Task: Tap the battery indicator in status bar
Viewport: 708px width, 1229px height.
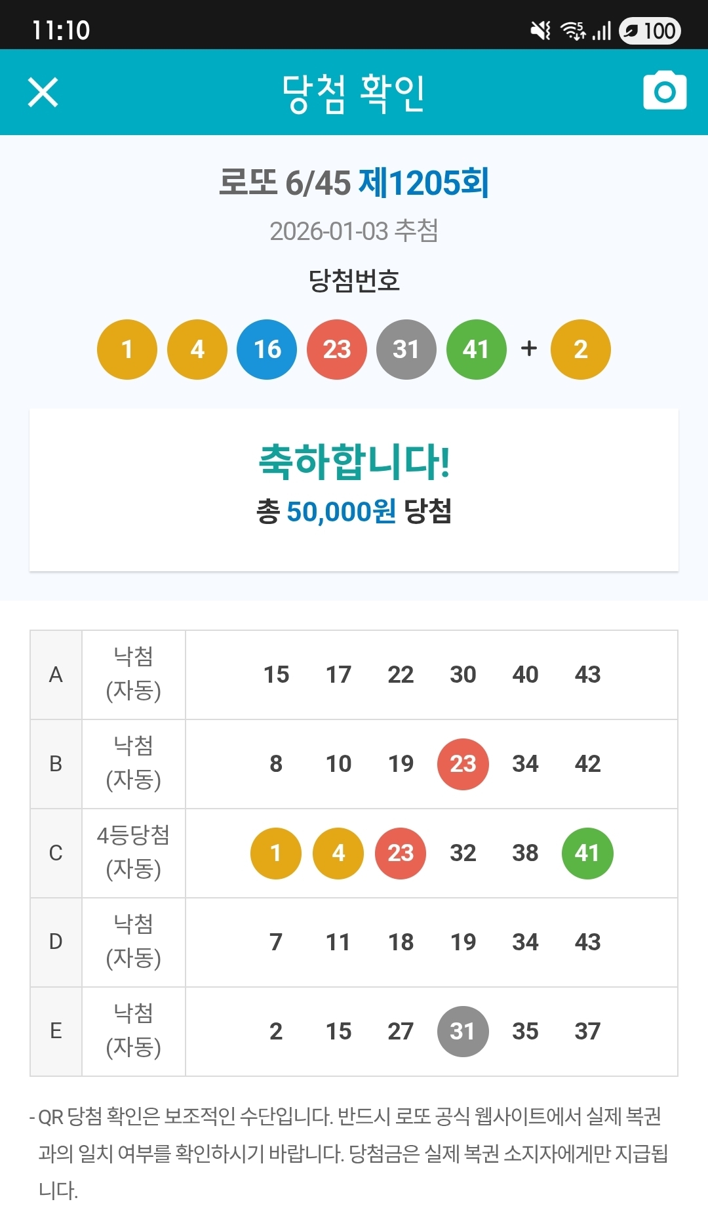Action: 650,31
